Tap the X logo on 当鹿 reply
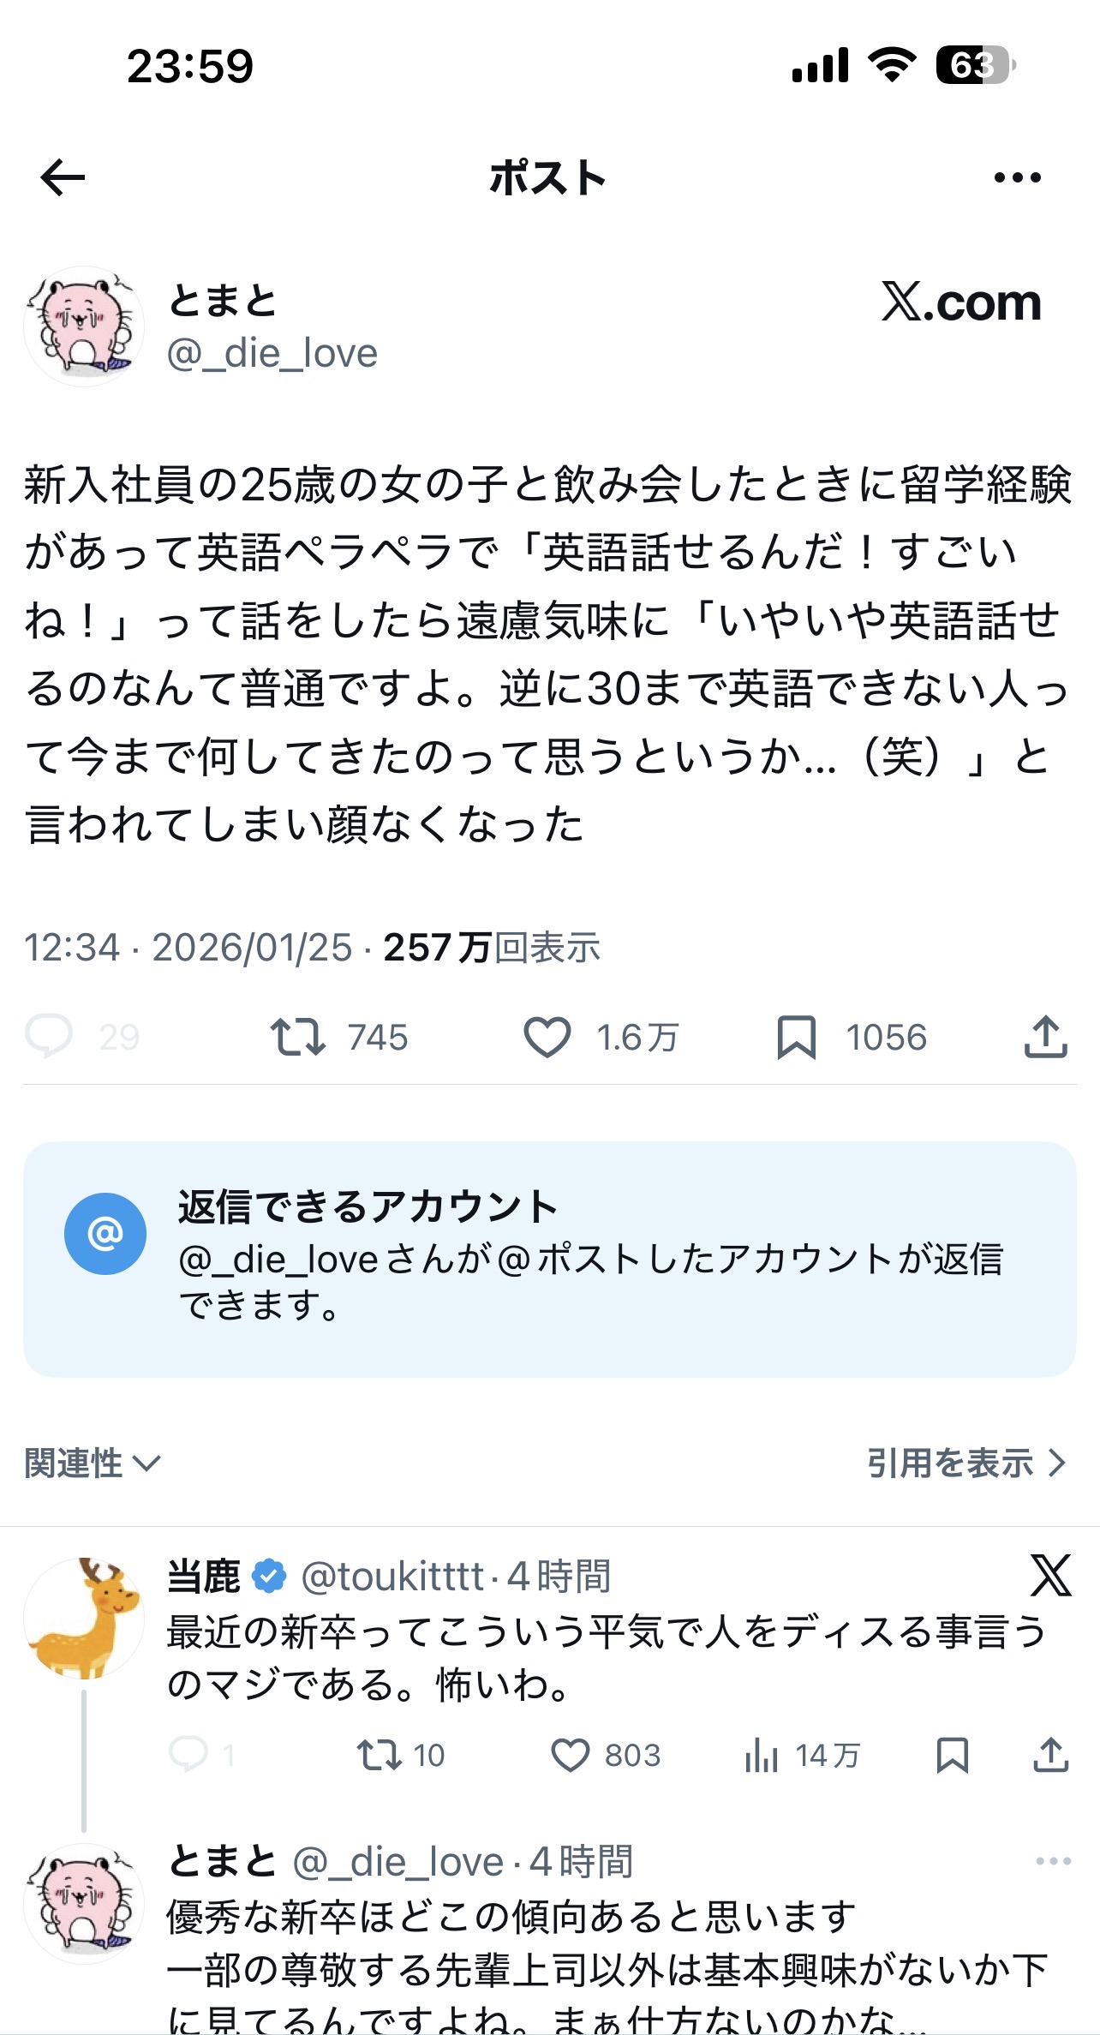Screen dimensions: 1100x2035 [x=1050, y=1577]
